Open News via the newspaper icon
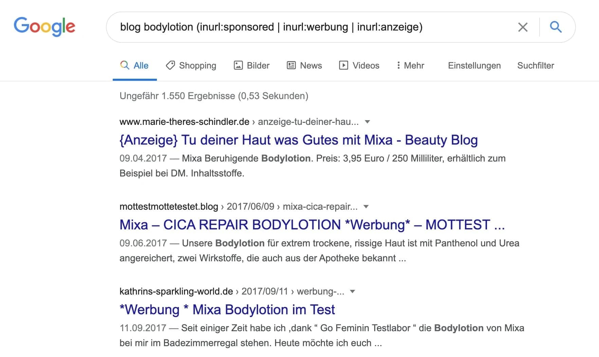The height and width of the screenshot is (357, 599). click(x=291, y=65)
